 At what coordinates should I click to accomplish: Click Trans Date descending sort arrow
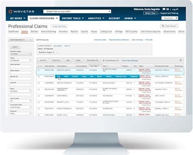(x=98, y=66)
